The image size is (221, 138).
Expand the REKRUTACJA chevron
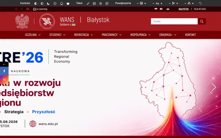pos(92,35)
